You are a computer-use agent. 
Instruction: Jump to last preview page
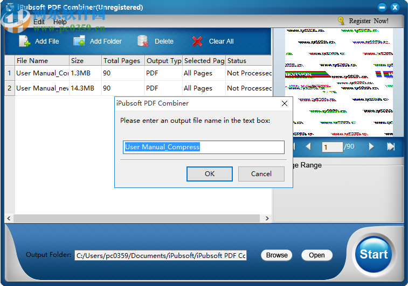391,147
